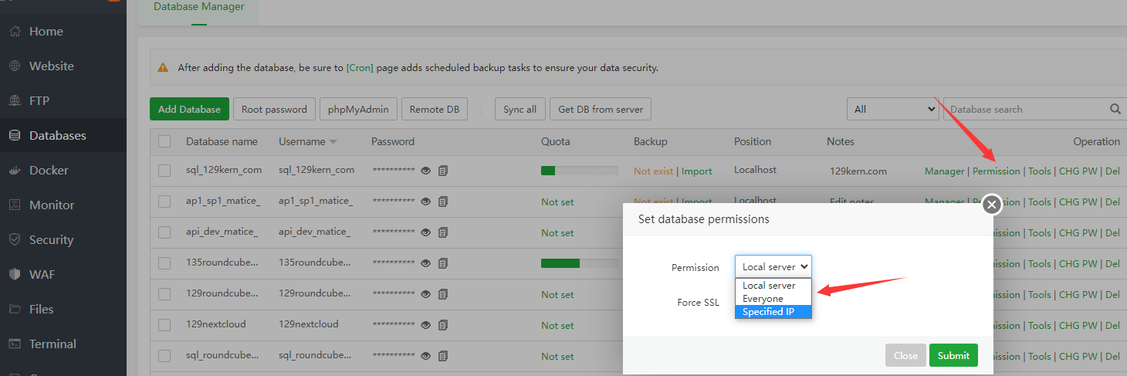Click the quota bar of 135roundcube row
The height and width of the screenshot is (376, 1127).
(579, 263)
